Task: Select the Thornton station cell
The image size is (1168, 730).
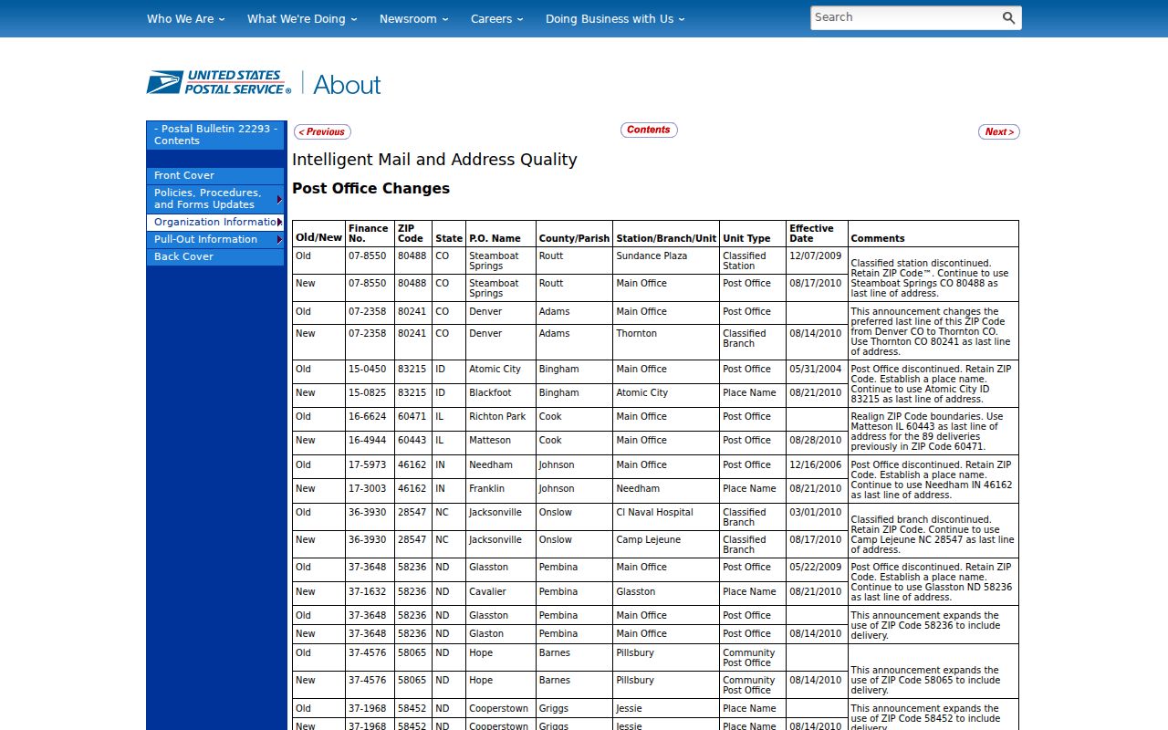Action: (x=666, y=342)
